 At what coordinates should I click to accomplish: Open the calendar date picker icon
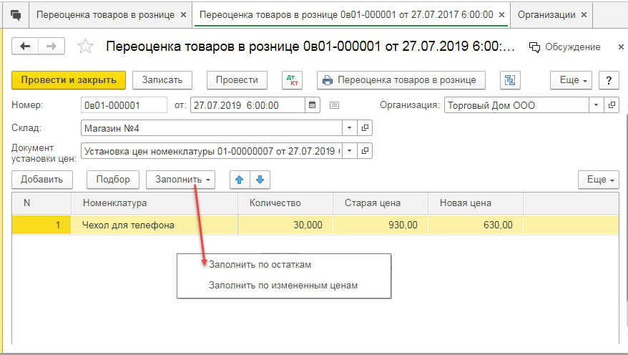click(312, 105)
